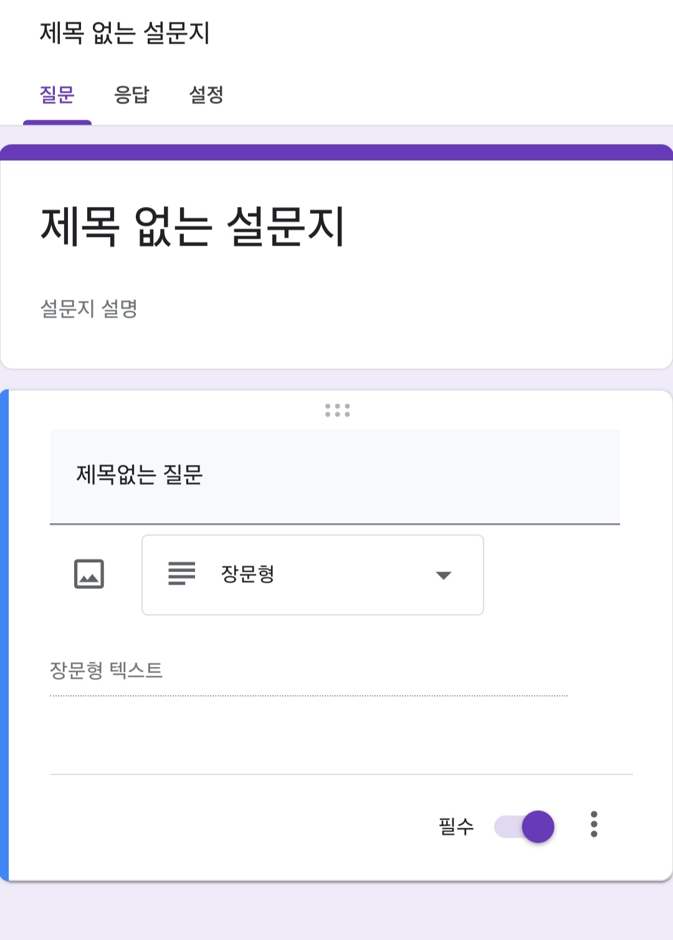
Task: Click the 필수 label text
Action: pos(456,827)
